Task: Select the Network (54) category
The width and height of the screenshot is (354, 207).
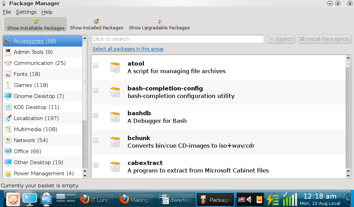Action: [x=43, y=140]
